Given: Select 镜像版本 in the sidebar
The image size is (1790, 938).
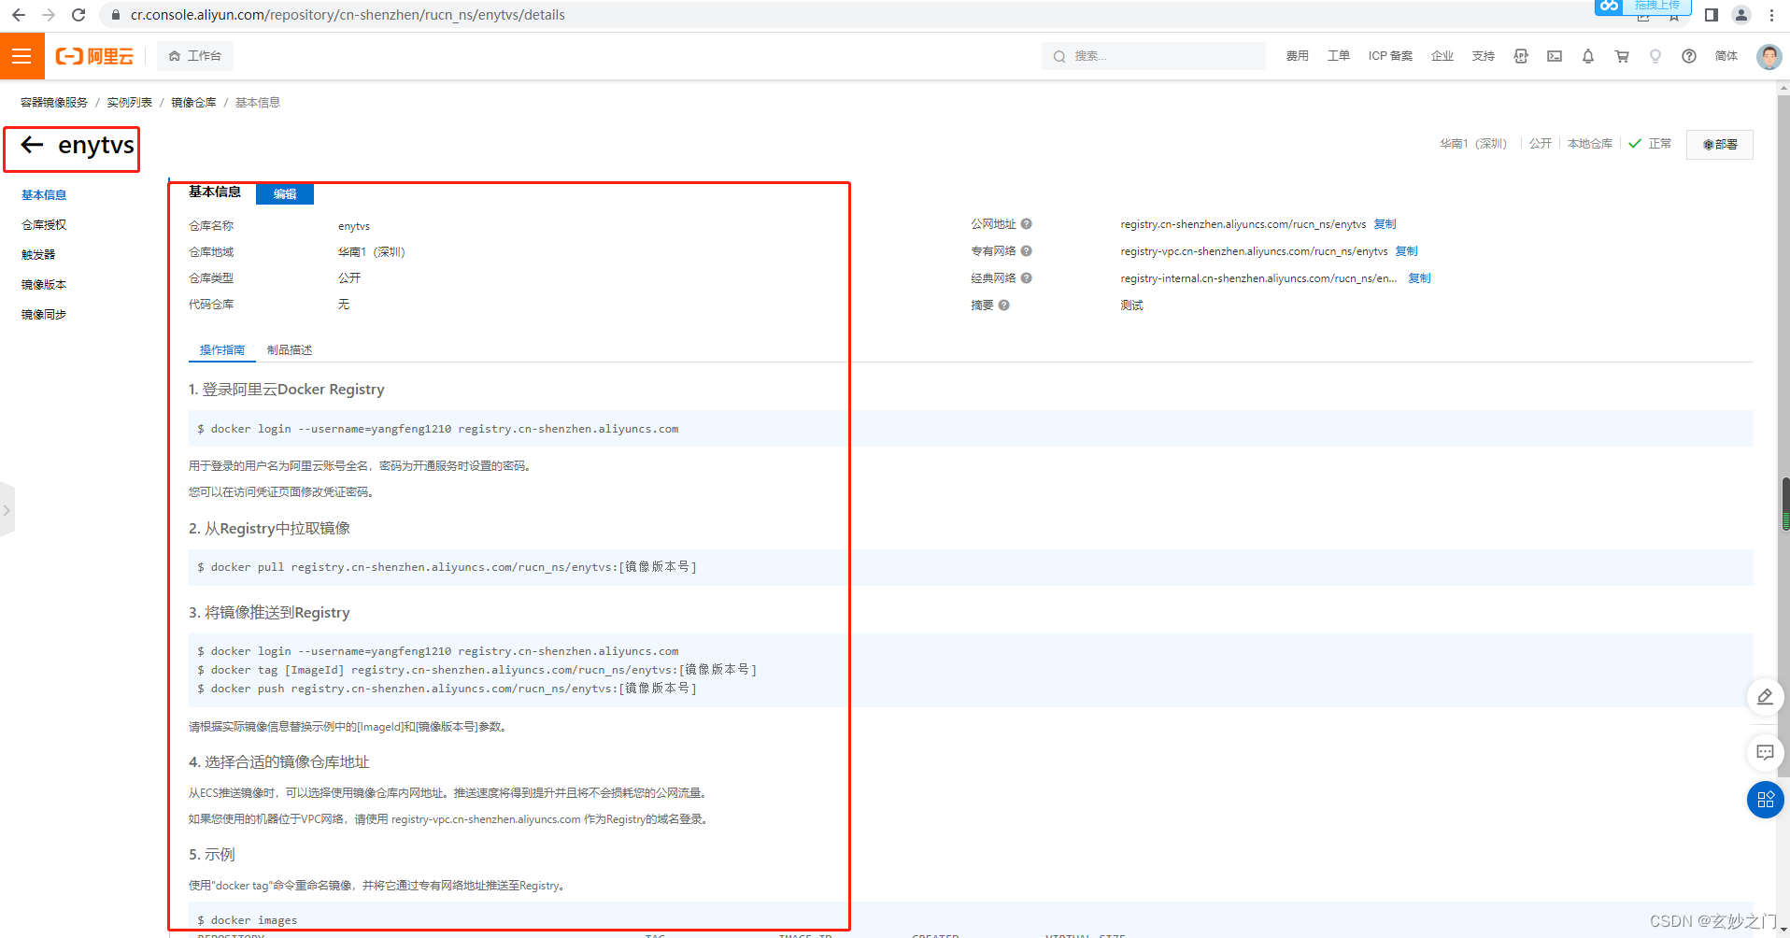Looking at the screenshot, I should click(44, 285).
